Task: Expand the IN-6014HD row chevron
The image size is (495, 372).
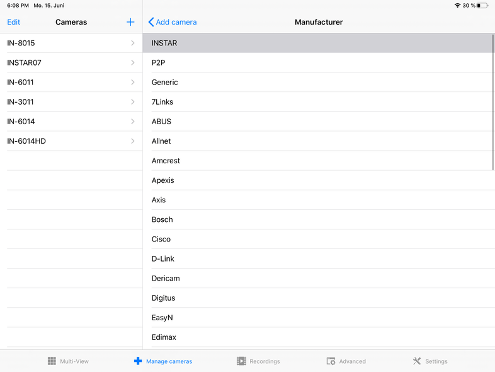Action: (133, 141)
